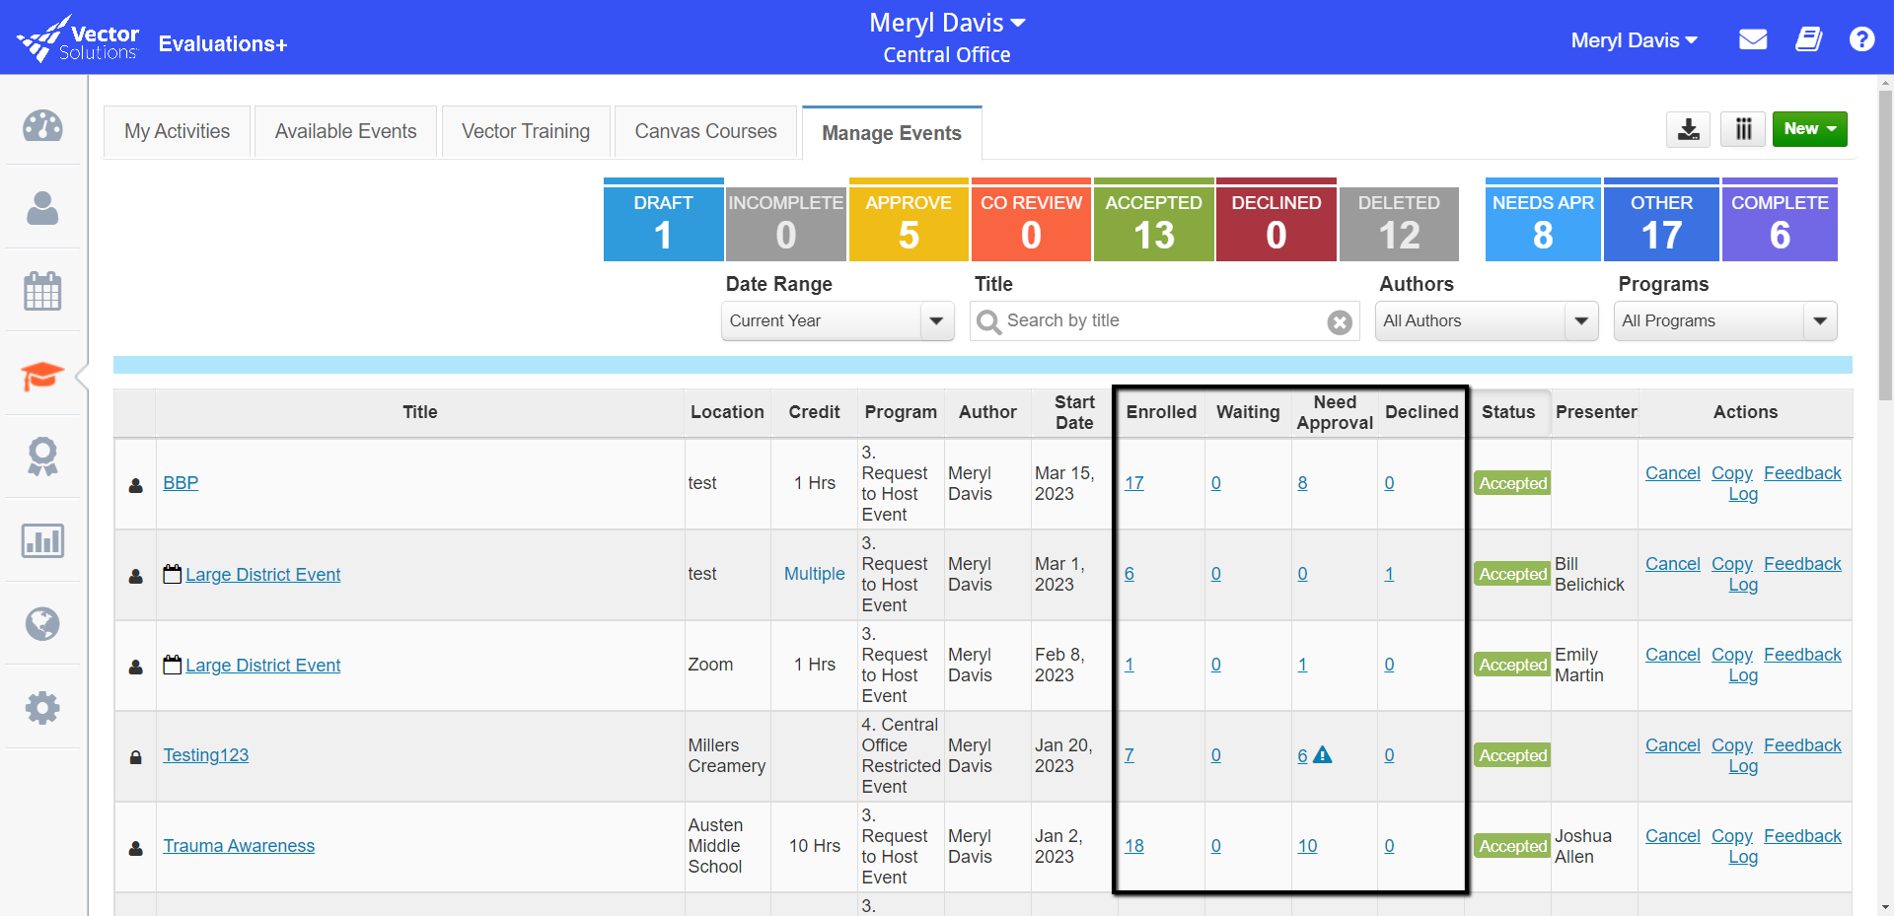The width and height of the screenshot is (1894, 916).
Task: Select the People icon in the left sidebar
Action: (42, 208)
